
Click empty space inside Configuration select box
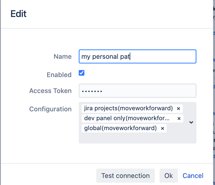tap(136, 138)
